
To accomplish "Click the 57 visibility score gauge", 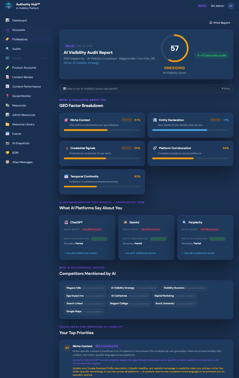I will [x=175, y=48].
